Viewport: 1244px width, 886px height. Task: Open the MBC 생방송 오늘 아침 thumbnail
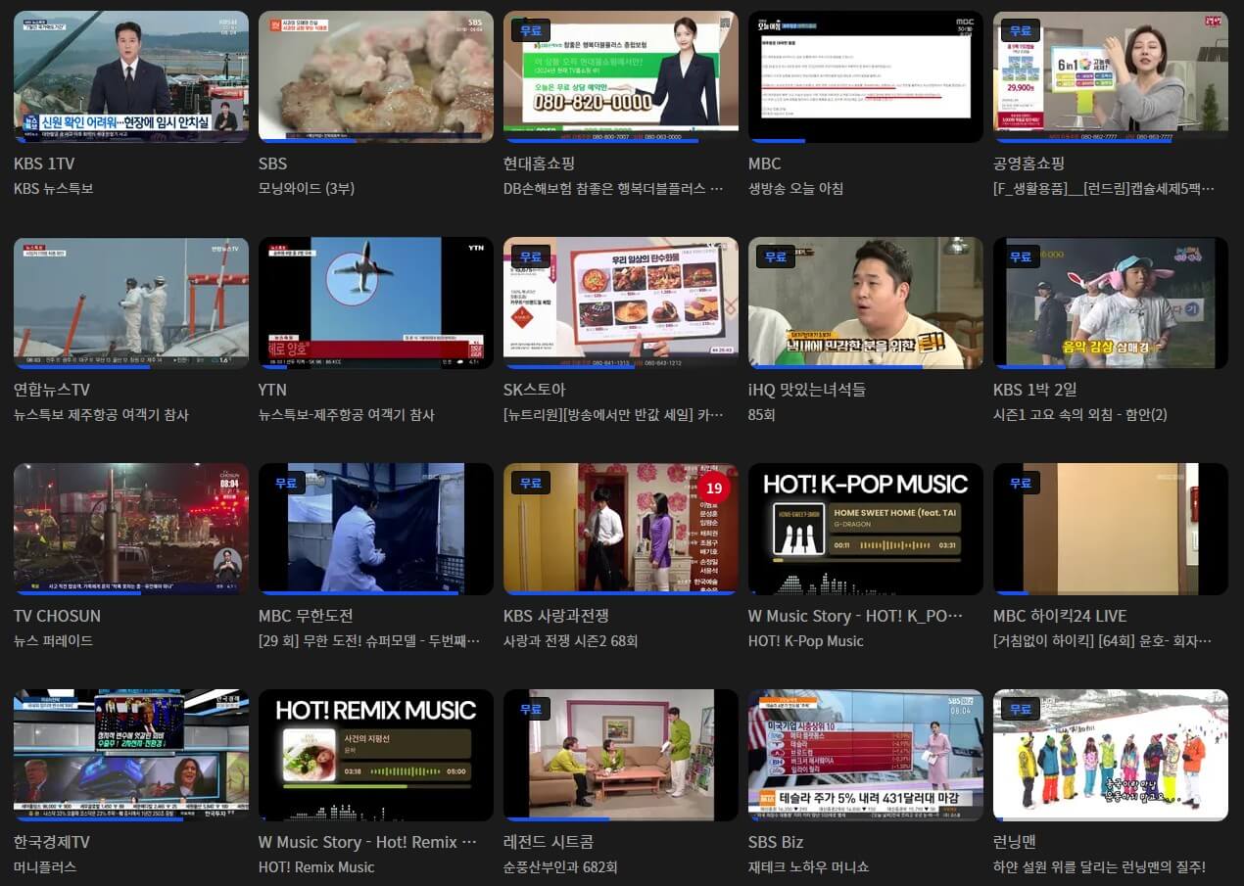click(866, 76)
